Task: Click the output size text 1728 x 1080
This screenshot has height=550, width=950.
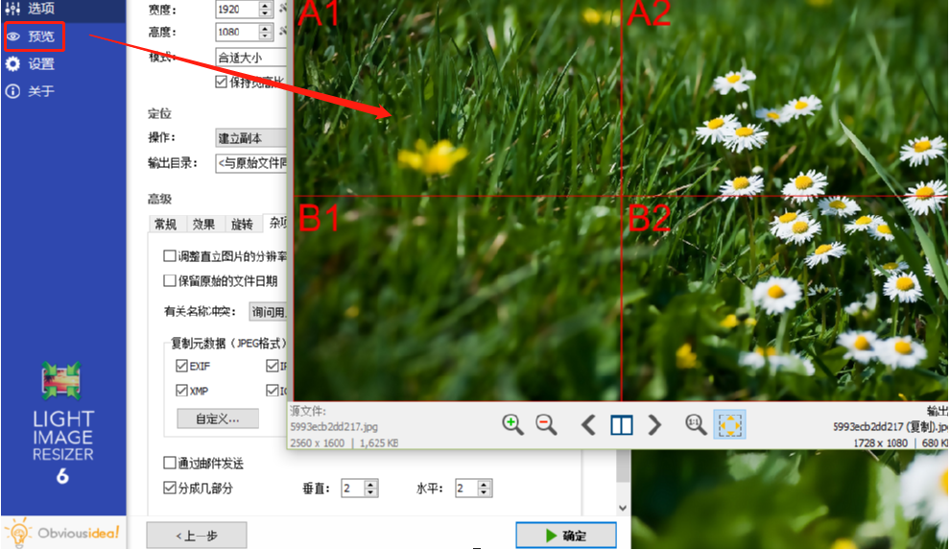Action: 880,442
